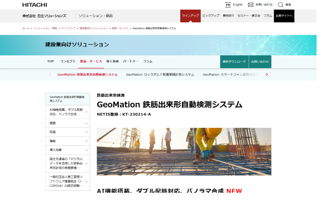Click the 資料ダウンロード button
320x213 pixels.
click(234, 61)
